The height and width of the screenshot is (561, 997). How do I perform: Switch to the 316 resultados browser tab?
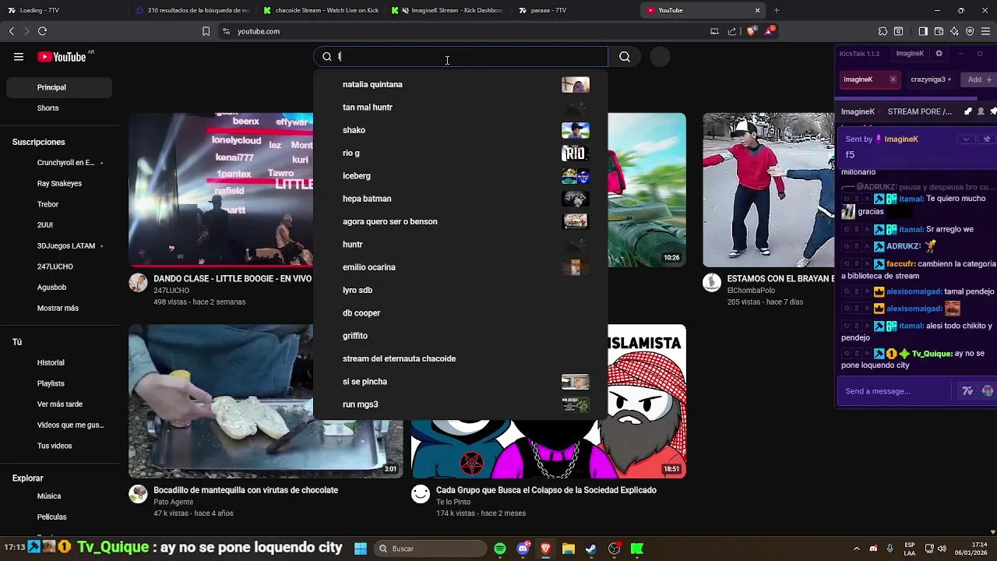pos(192,10)
